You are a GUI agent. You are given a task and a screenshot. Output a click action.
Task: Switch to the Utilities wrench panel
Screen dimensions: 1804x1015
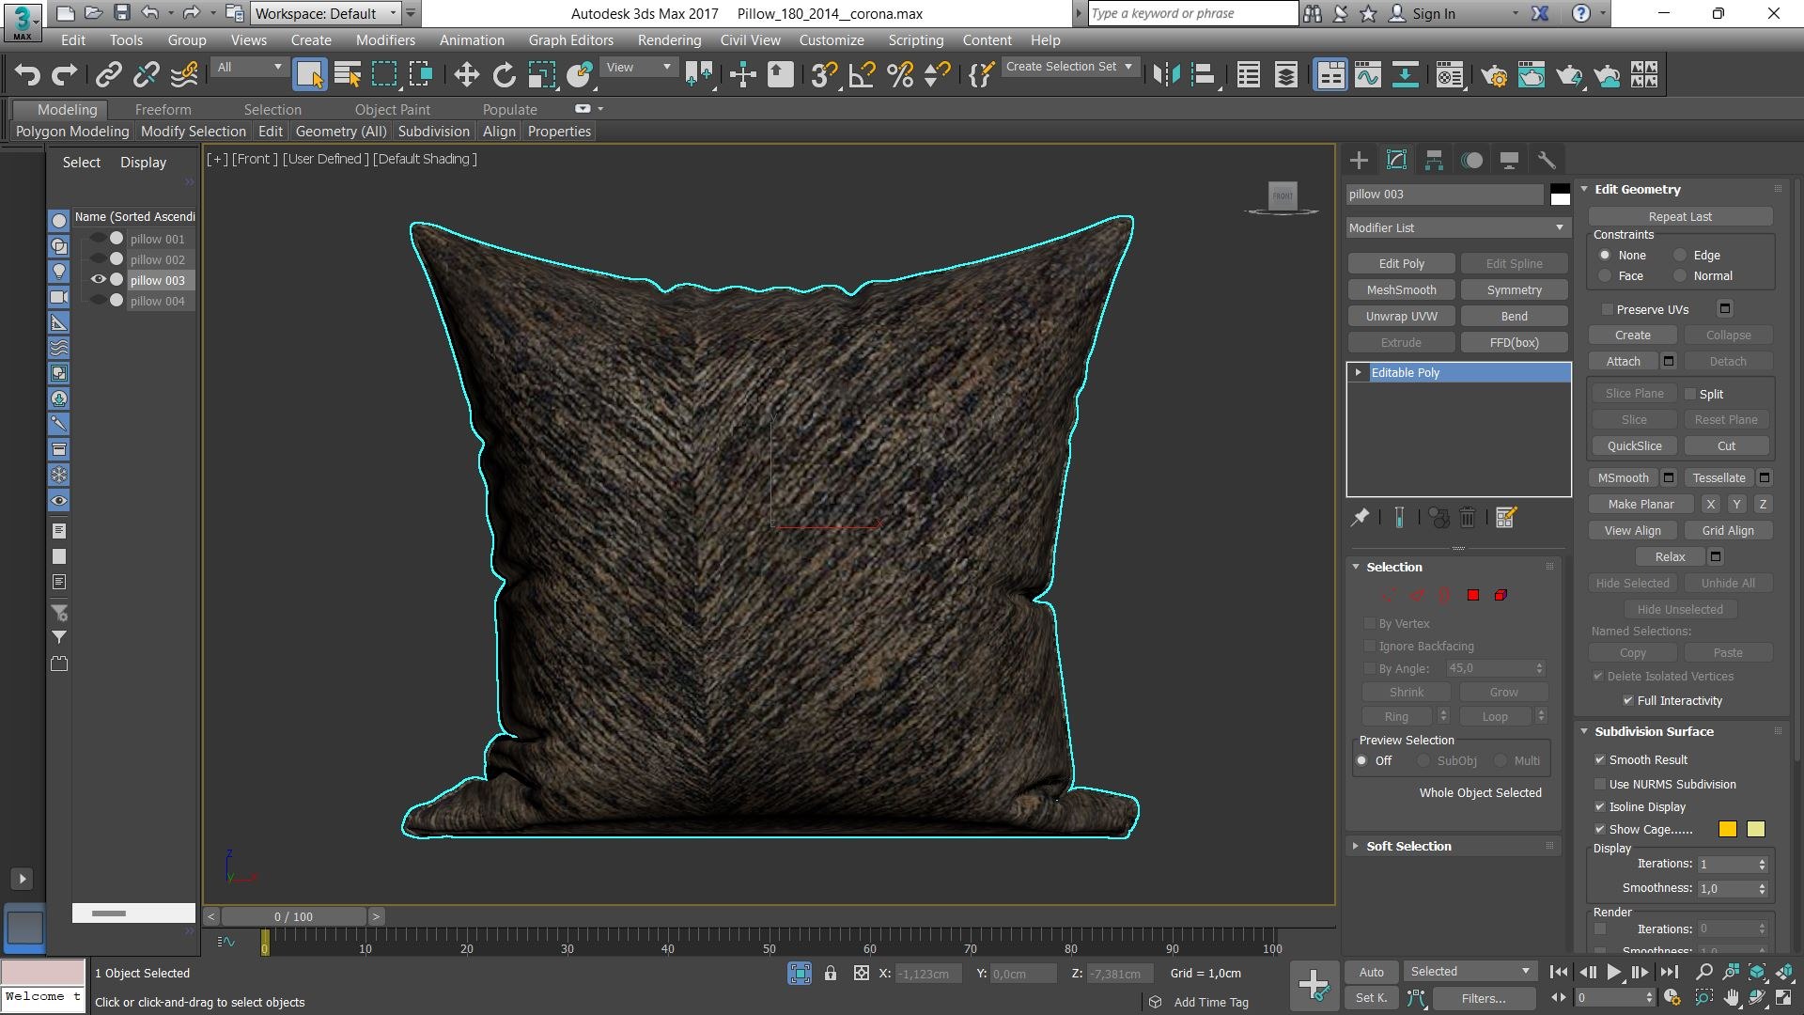[x=1547, y=160]
